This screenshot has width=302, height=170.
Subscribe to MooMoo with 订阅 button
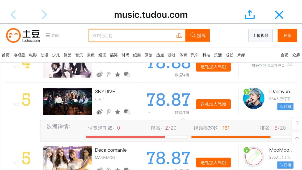coord(285,165)
